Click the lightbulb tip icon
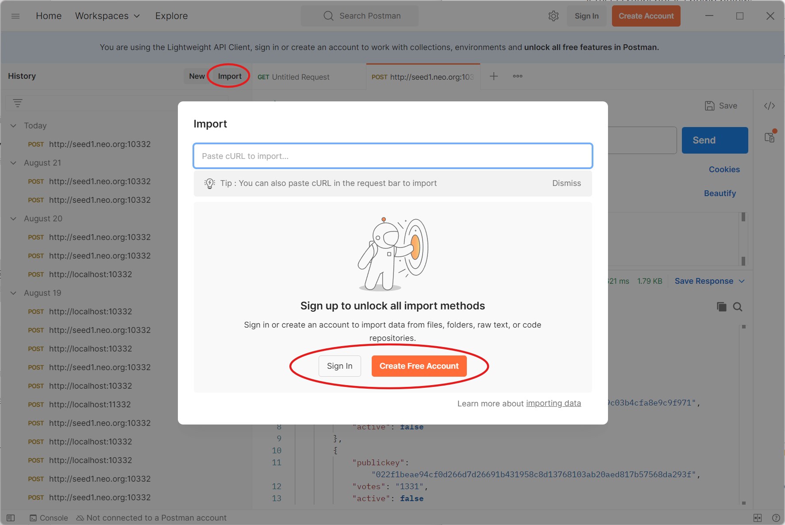Screen dimensions: 785x525 209,183
